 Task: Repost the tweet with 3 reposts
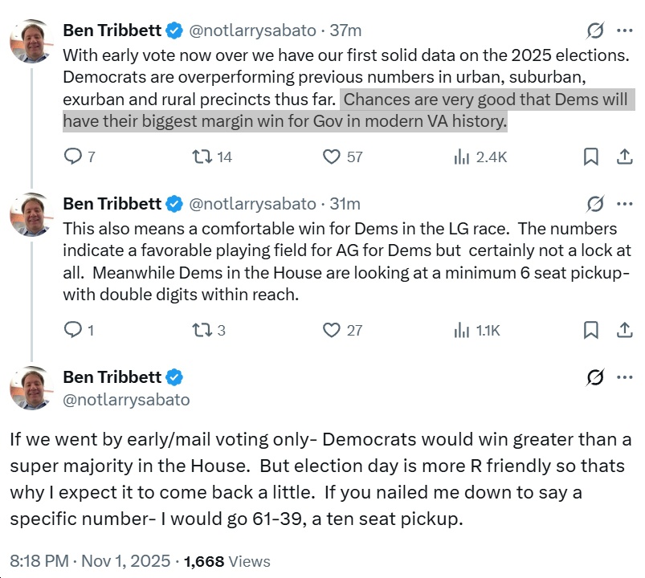pos(202,330)
